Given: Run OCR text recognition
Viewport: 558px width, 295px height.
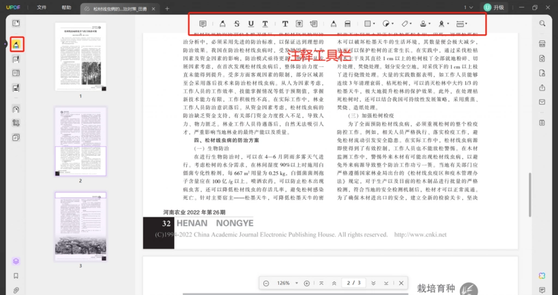Looking at the screenshot, I should [542, 44].
